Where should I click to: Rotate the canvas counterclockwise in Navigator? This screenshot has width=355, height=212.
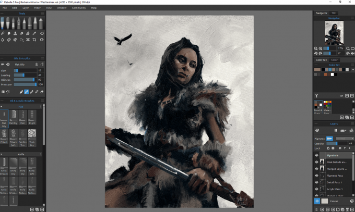(316, 53)
